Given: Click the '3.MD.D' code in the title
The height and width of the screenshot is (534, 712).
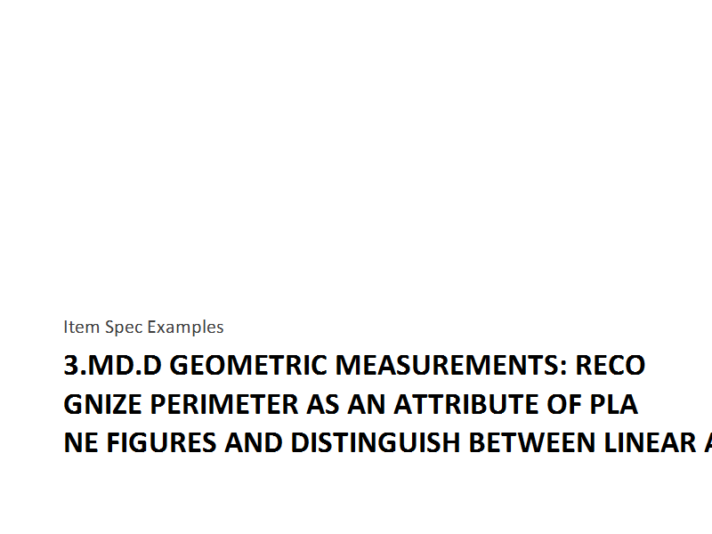Looking at the screenshot, I should pos(113,365).
